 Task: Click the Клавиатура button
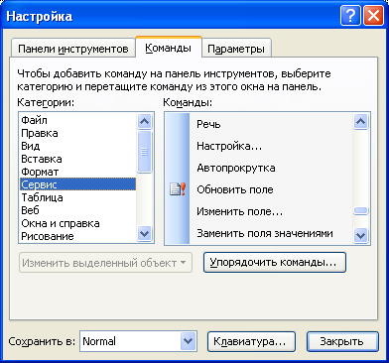click(x=251, y=341)
